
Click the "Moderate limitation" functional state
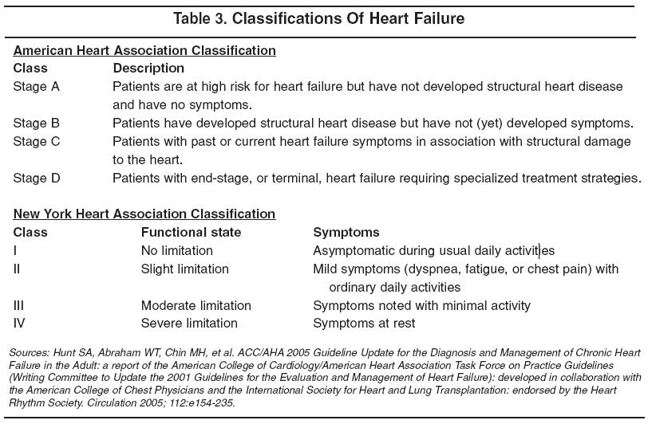(x=196, y=305)
